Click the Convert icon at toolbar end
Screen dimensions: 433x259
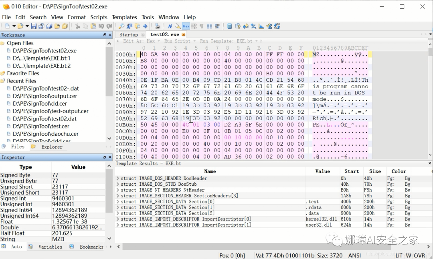click(277, 26)
